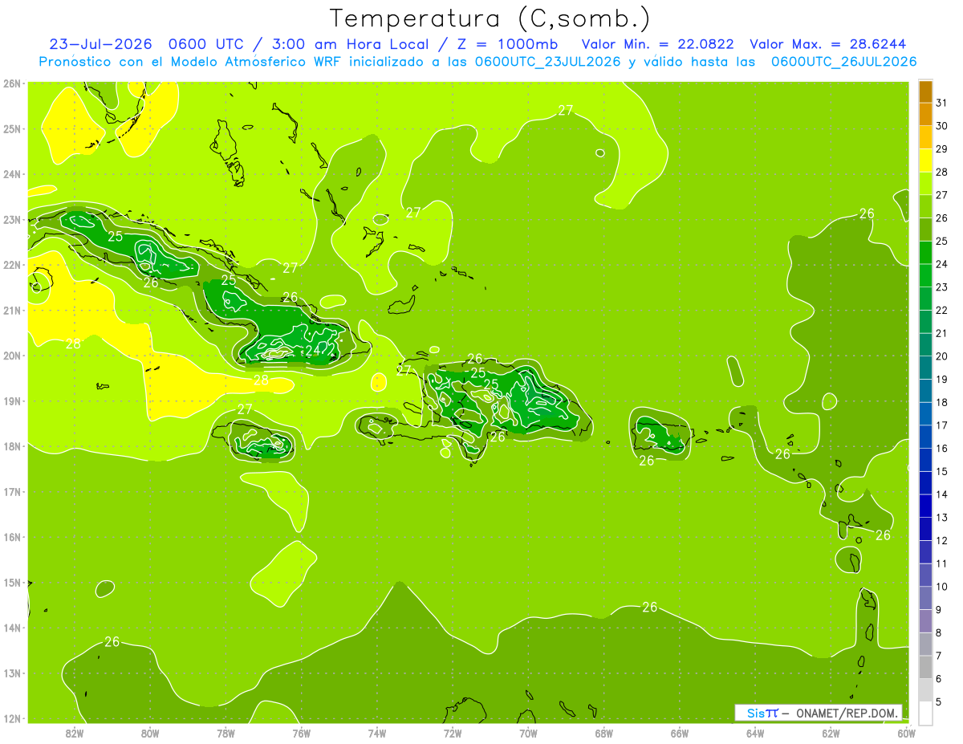Click legend value 11 on color scale
Image resolution: width=963 pixels, height=744 pixels.
pyautogui.click(x=941, y=563)
